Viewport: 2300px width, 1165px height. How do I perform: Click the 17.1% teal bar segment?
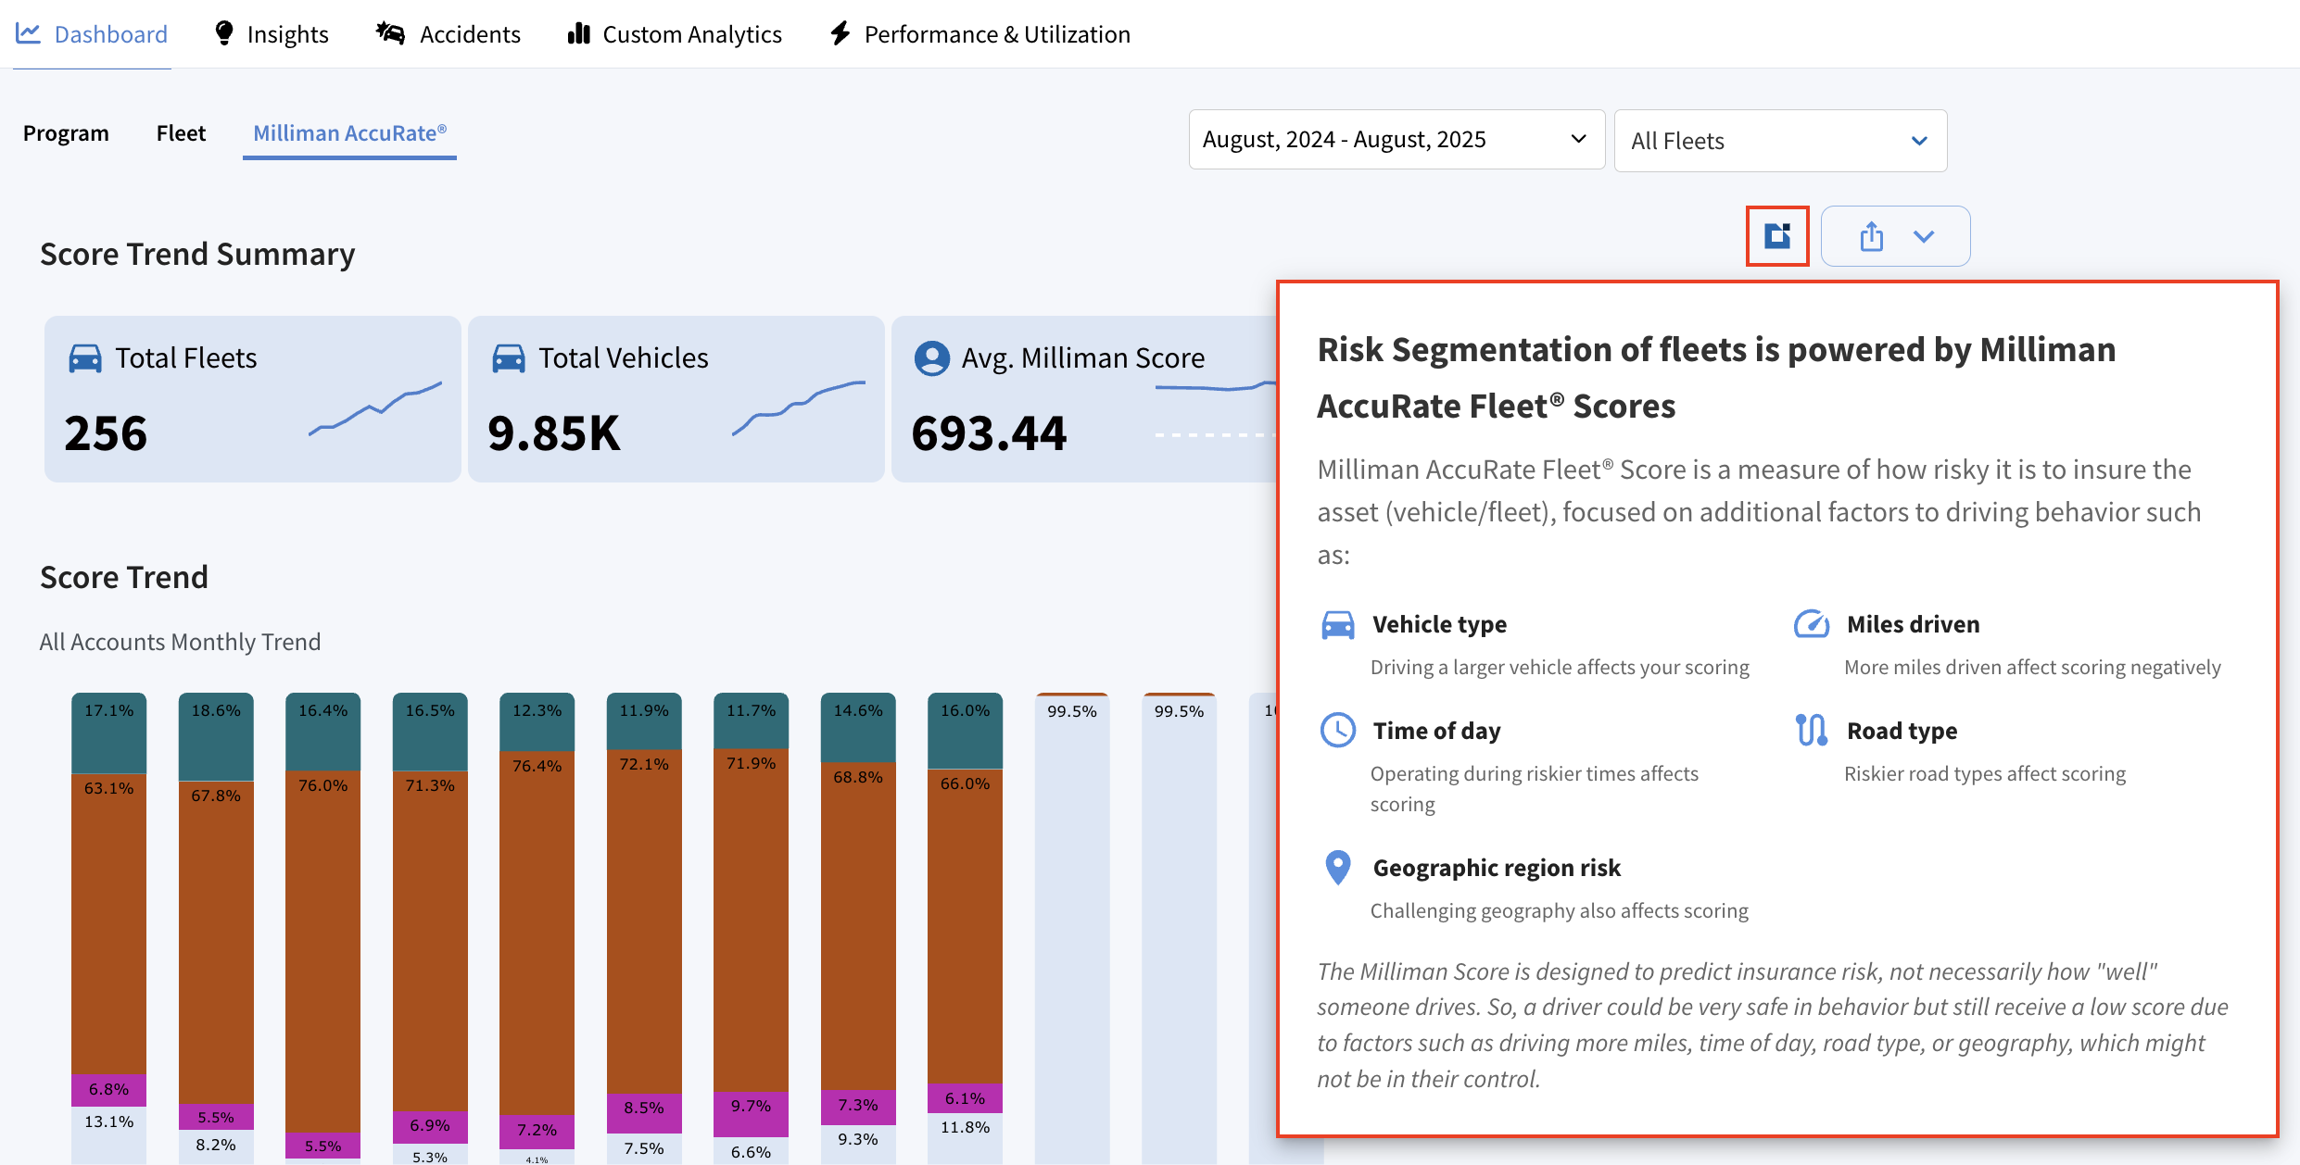[109, 733]
